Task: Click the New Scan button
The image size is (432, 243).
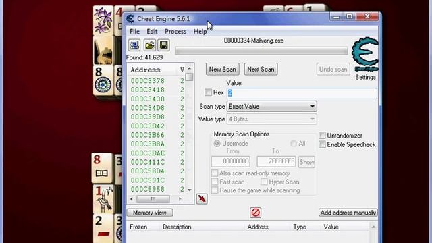Action: click(x=222, y=69)
